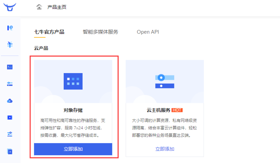Open the yuan billing icon in sidebar
This screenshot has width=280, height=163.
tap(10, 44)
